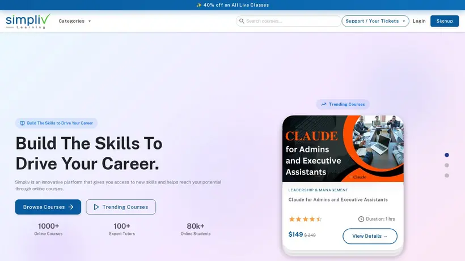Click the struck-through $249 original price
Screen dimensions: 465x261
[310, 236]
